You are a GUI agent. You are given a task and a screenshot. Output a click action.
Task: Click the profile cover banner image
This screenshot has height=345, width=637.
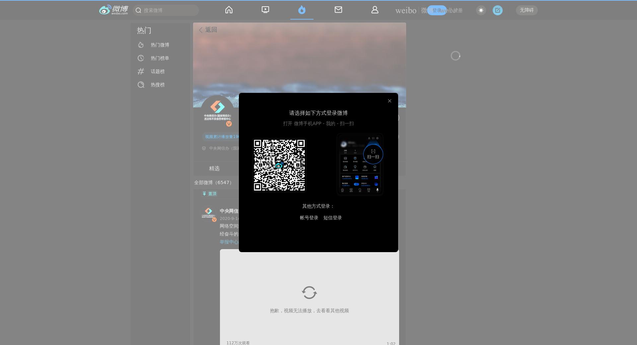(x=299, y=65)
